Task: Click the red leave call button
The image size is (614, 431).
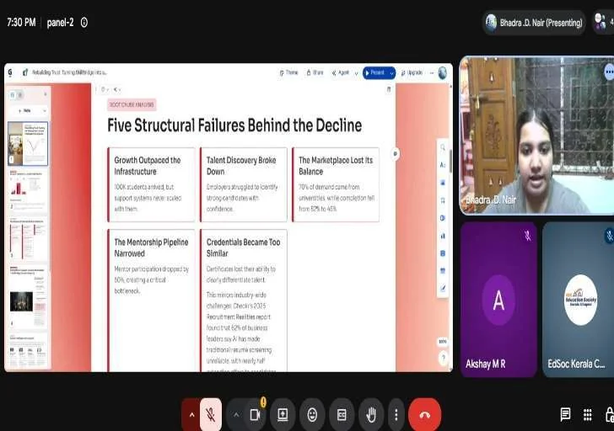Action: point(425,415)
